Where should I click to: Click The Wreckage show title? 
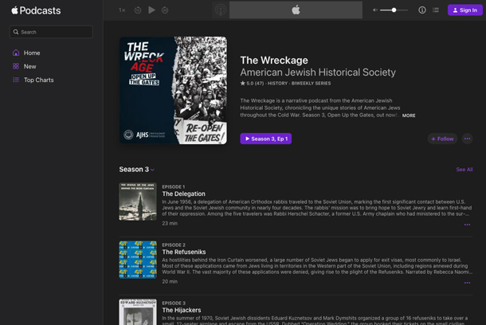pyautogui.click(x=274, y=60)
